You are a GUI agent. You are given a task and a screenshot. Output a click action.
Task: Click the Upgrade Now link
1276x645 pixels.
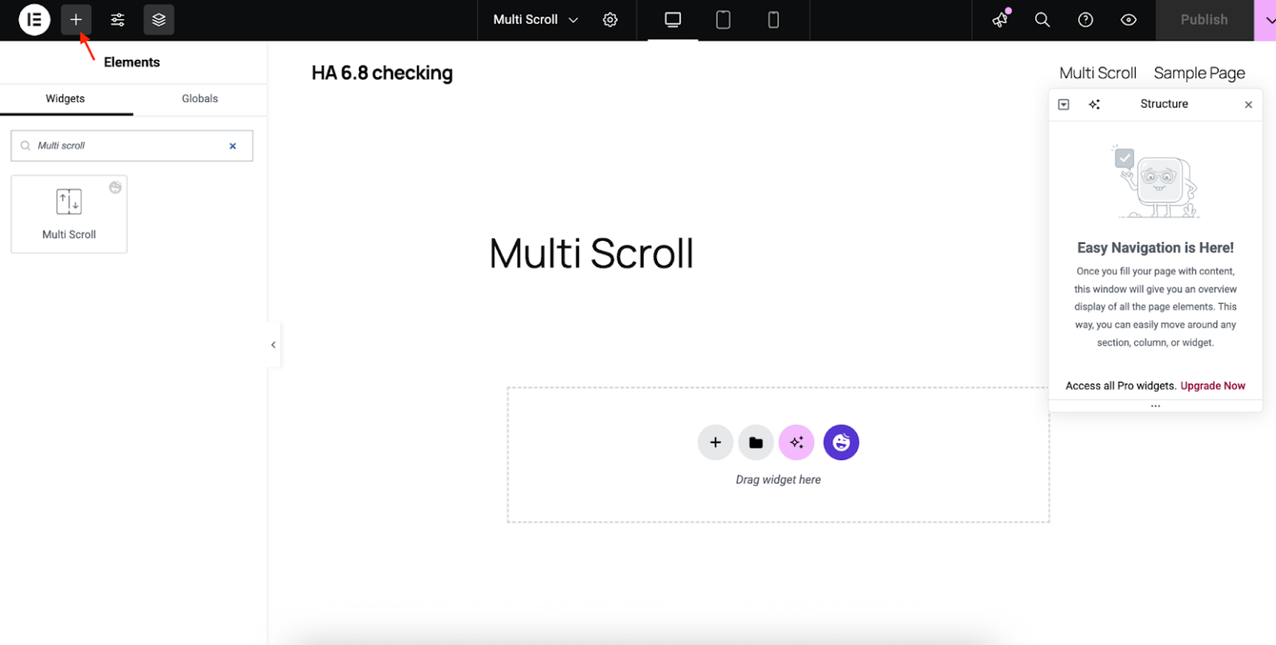(1212, 385)
